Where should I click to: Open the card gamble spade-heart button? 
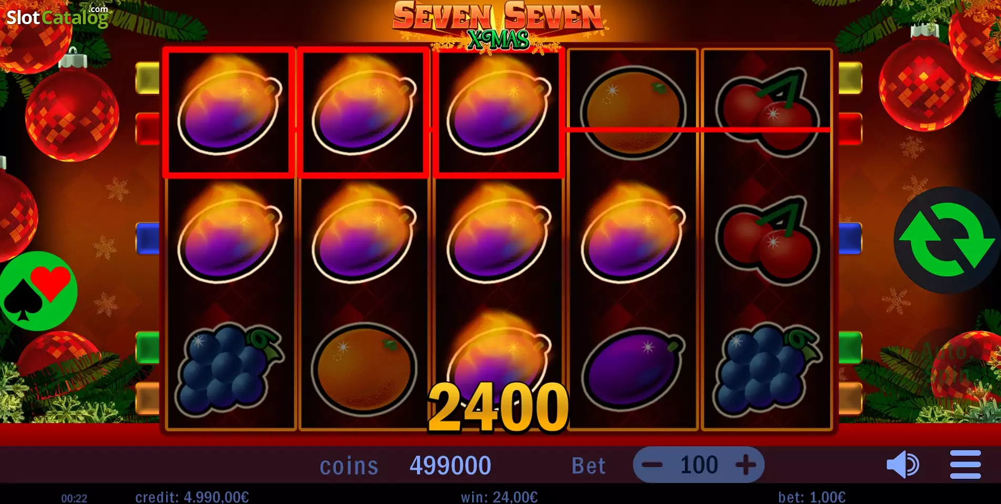[38, 291]
